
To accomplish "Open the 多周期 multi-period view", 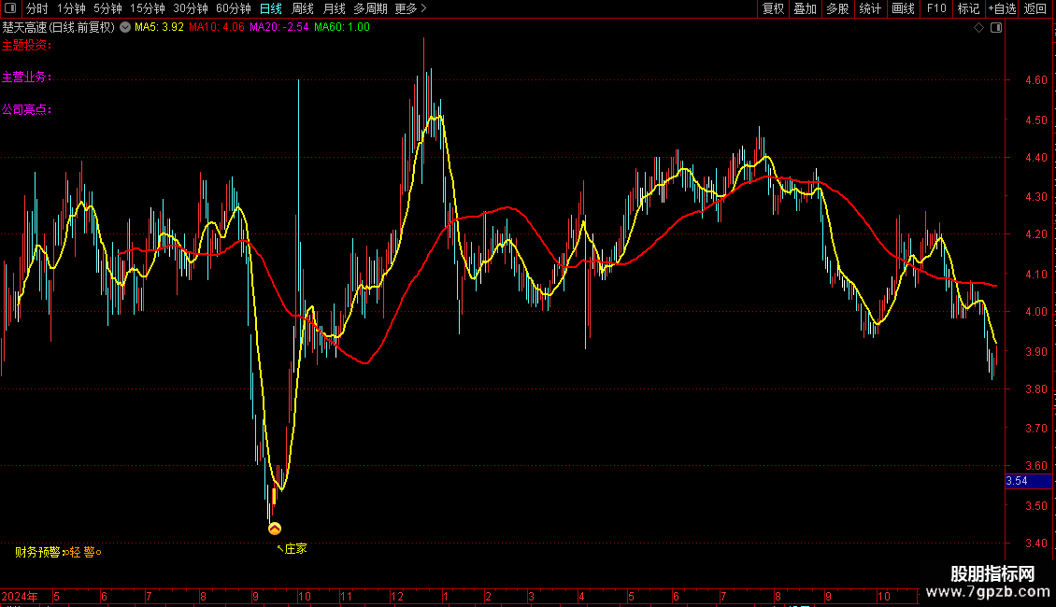I will tap(370, 8).
